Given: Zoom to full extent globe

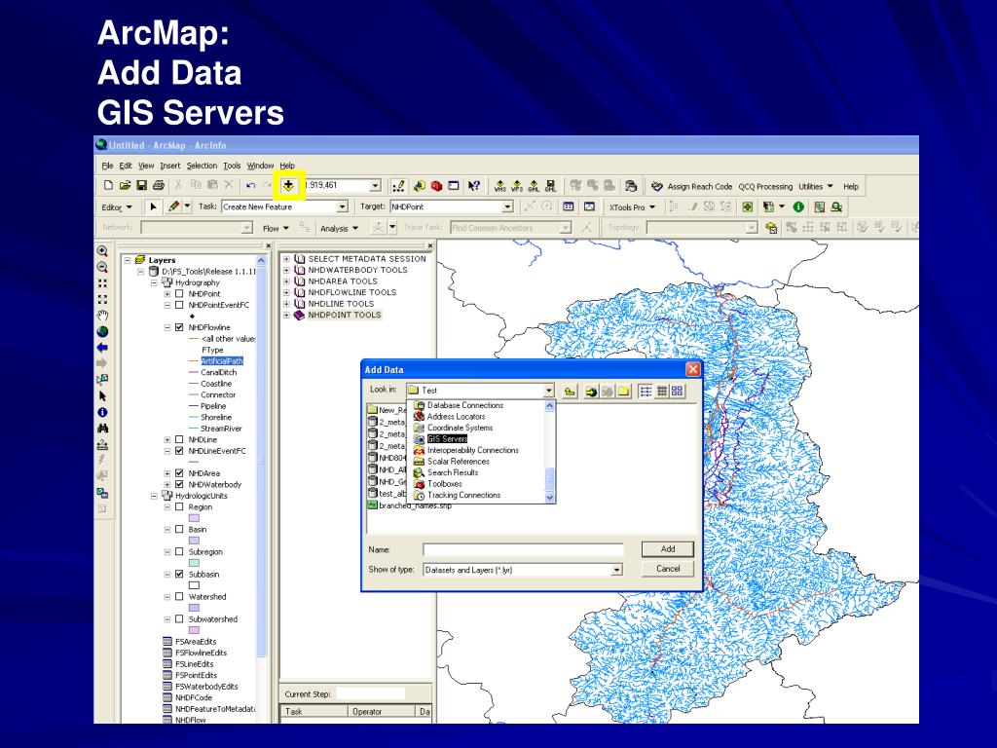Looking at the screenshot, I should click(102, 331).
